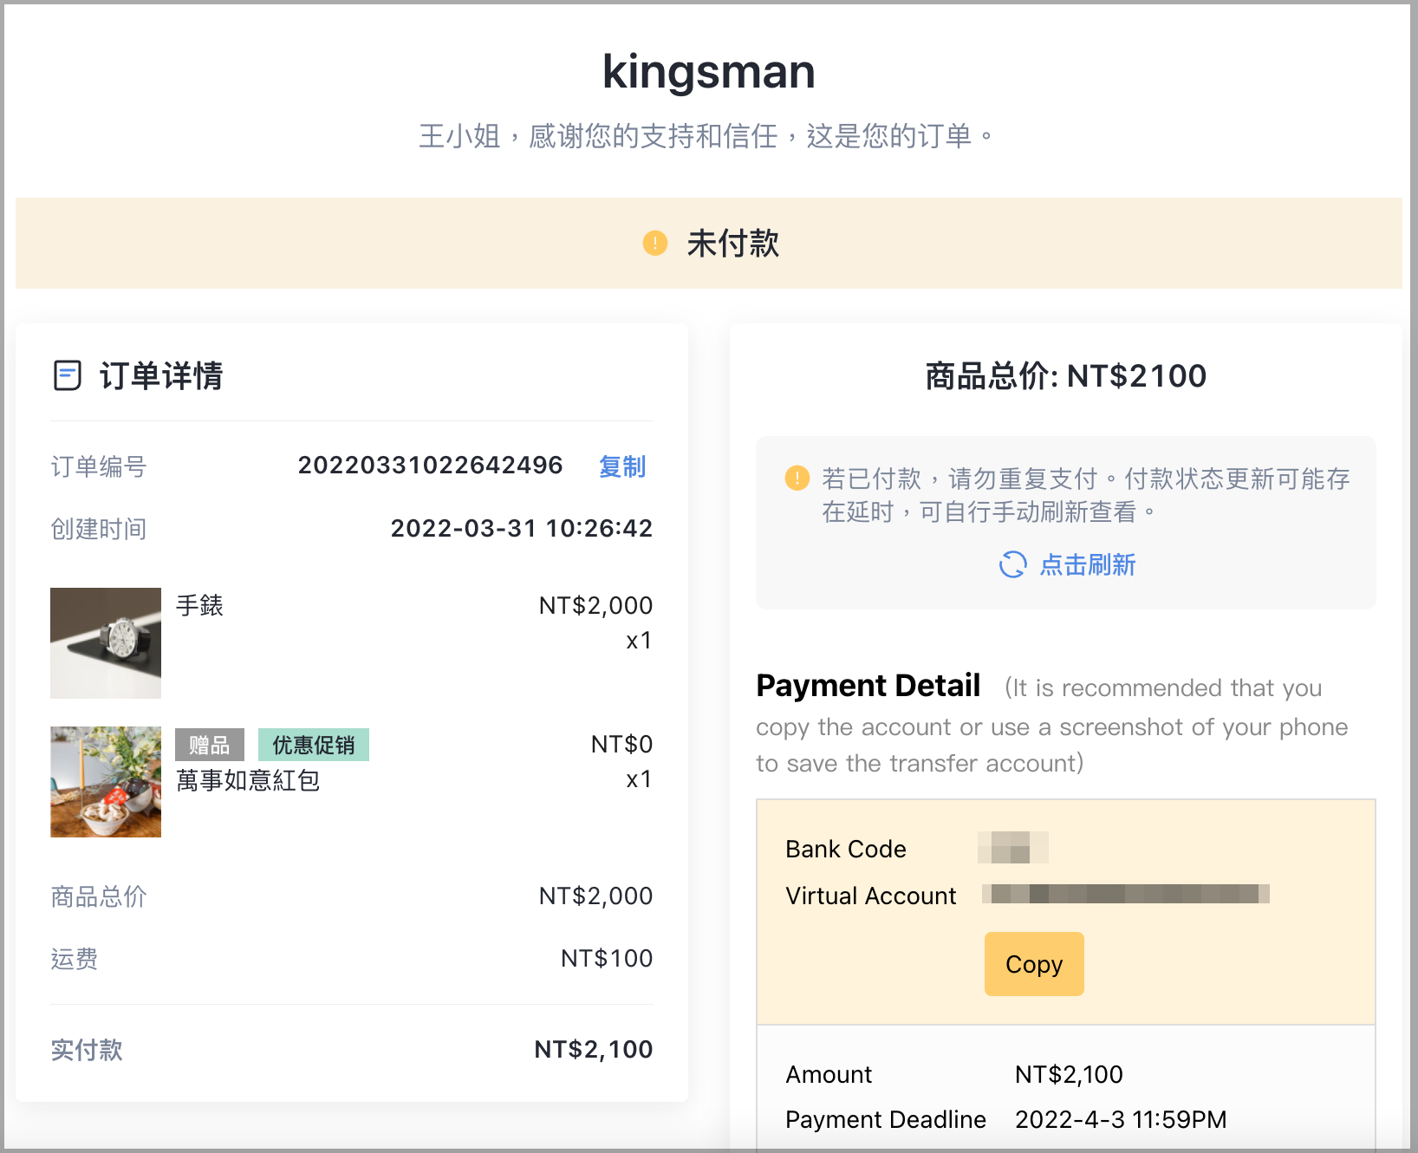Click the kingsman store title
1418x1153 pixels.
pyautogui.click(x=709, y=71)
